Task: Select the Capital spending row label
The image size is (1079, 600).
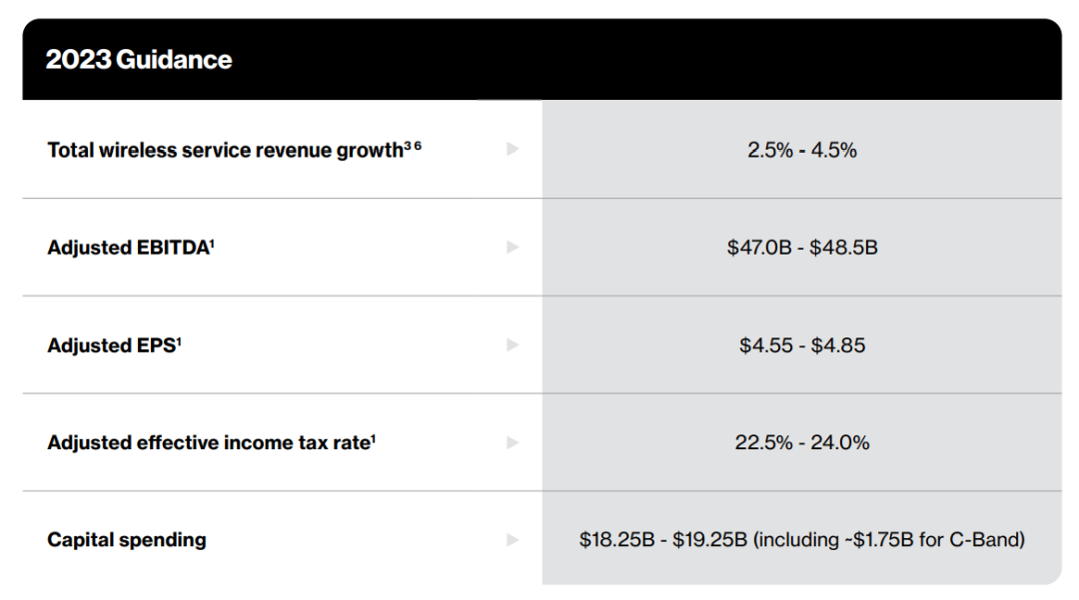Action: click(127, 540)
